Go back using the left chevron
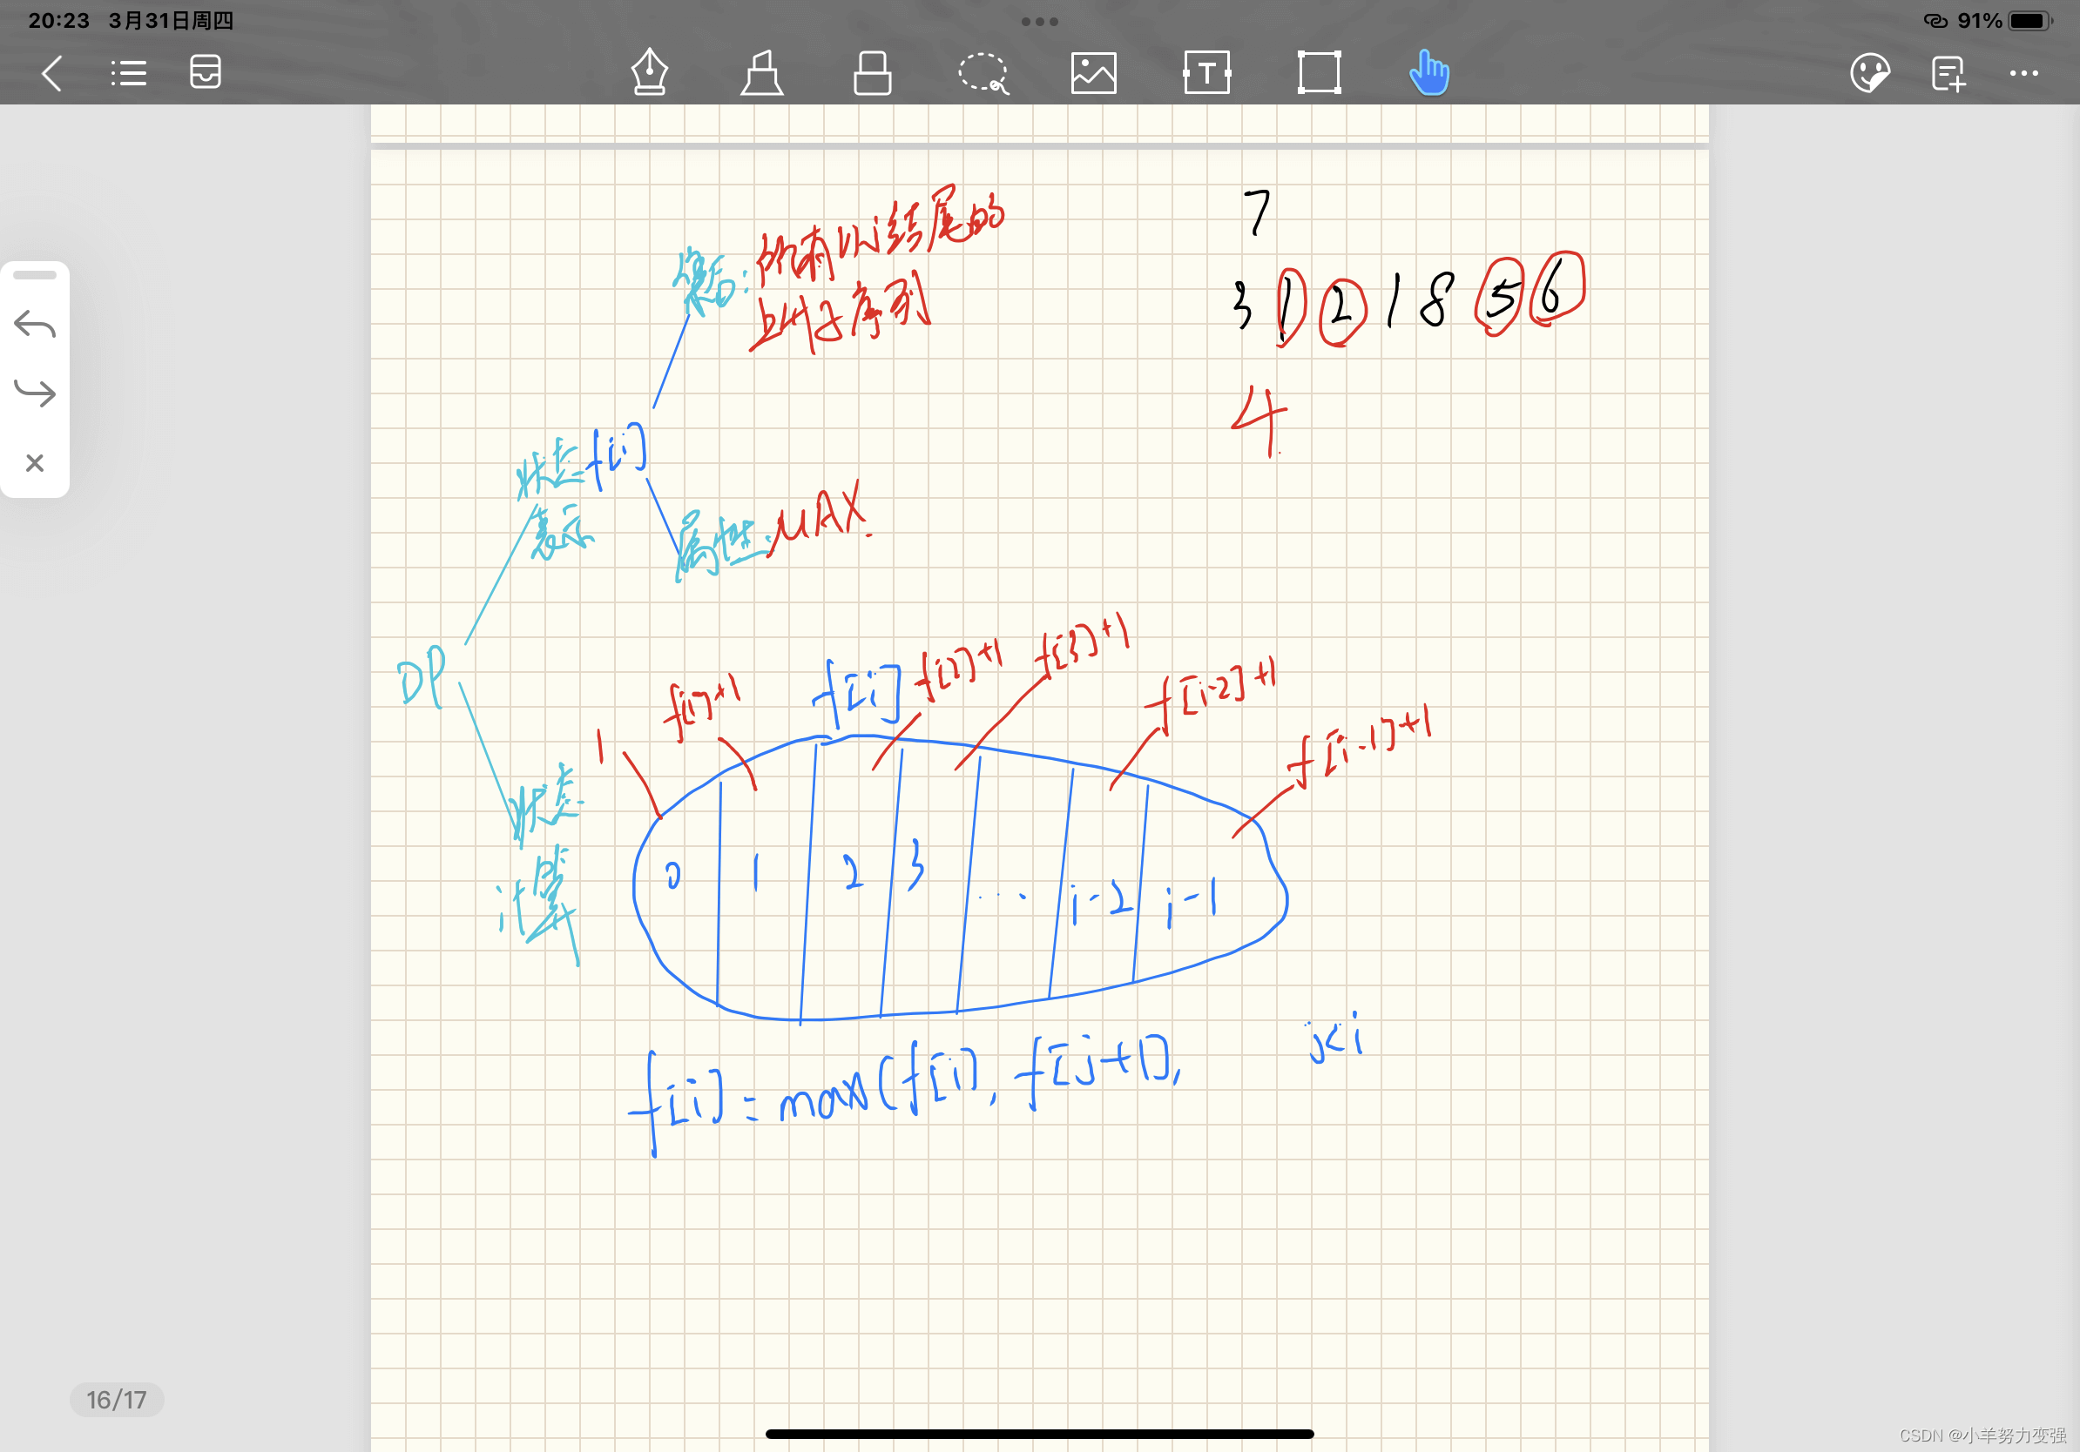 coord(52,73)
